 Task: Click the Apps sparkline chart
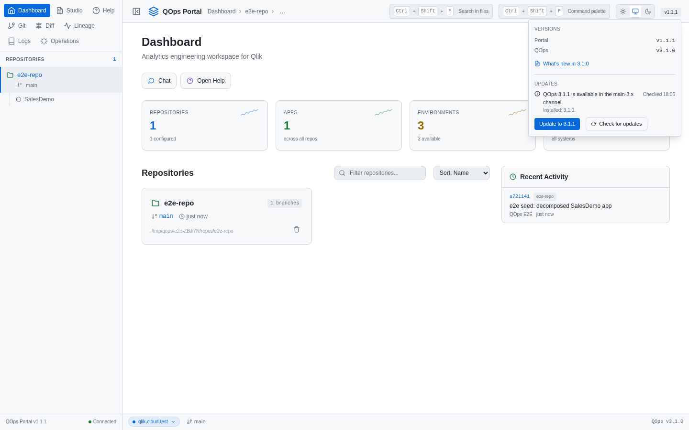click(x=383, y=112)
